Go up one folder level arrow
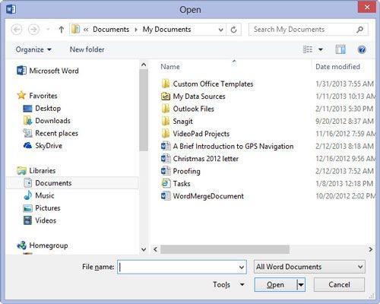380x304 pixels. coord(61,30)
